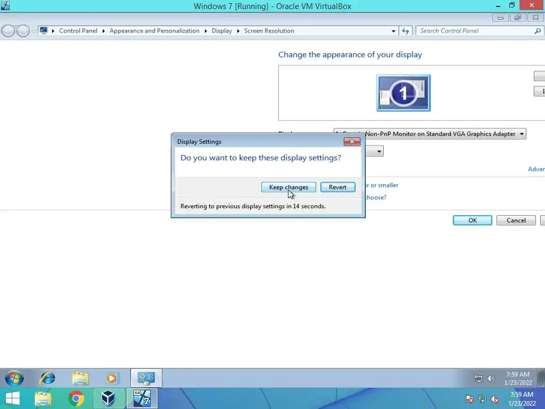The height and width of the screenshot is (409, 545).
Task: Open recent pages dropdown beside Forward button
Action: [34, 31]
